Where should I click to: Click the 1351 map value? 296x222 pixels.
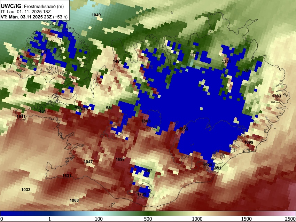click(x=226, y=61)
